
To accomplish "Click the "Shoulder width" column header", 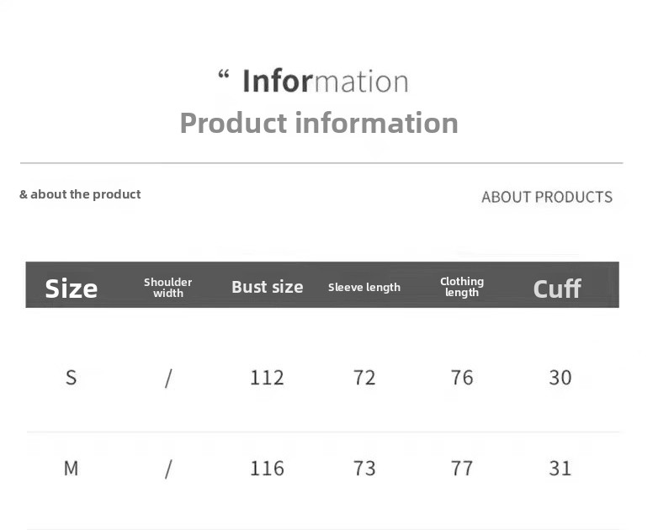I will tap(168, 288).
